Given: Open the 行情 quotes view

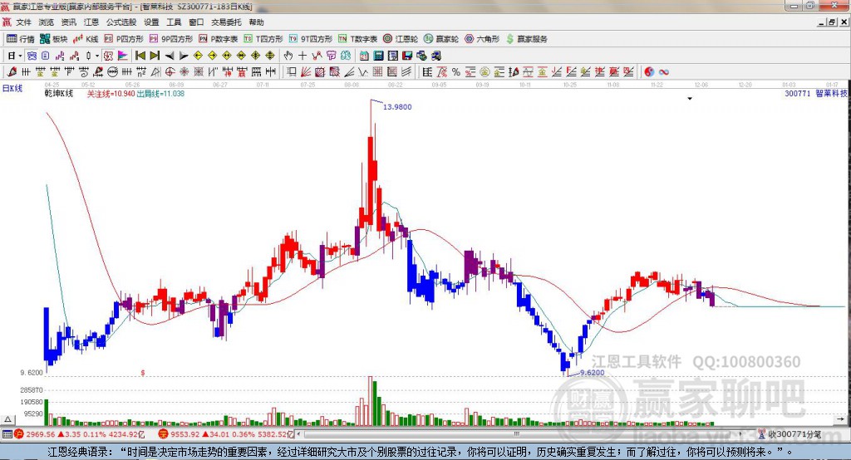Looking at the screenshot, I should tap(20, 39).
